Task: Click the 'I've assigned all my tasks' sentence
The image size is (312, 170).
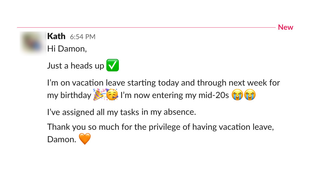Action: pyautogui.click(x=121, y=112)
